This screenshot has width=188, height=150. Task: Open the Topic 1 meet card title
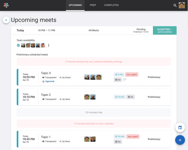[46, 137]
